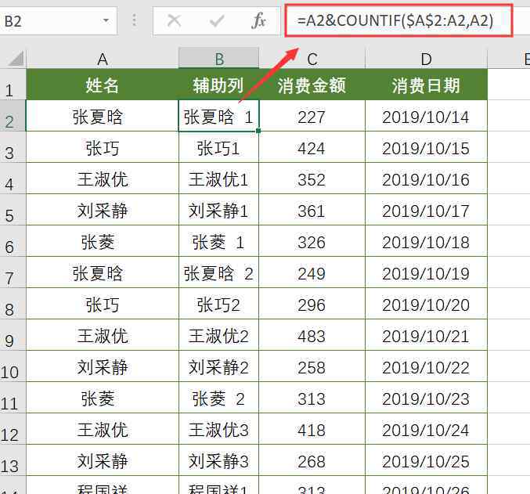530x494 pixels.
Task: Select cell A5 containing 刘采静
Action: [103, 210]
